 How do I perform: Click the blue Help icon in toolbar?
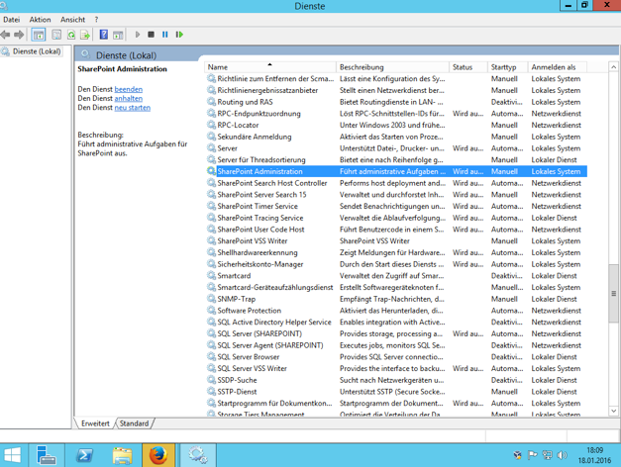(x=103, y=35)
